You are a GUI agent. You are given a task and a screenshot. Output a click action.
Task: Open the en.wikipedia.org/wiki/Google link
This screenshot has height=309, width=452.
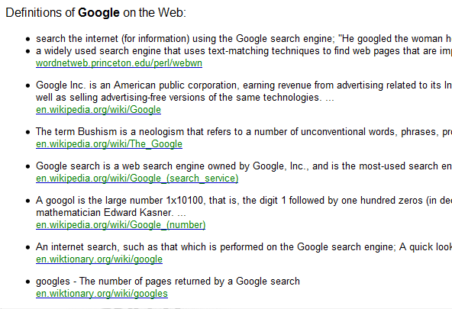(98, 109)
